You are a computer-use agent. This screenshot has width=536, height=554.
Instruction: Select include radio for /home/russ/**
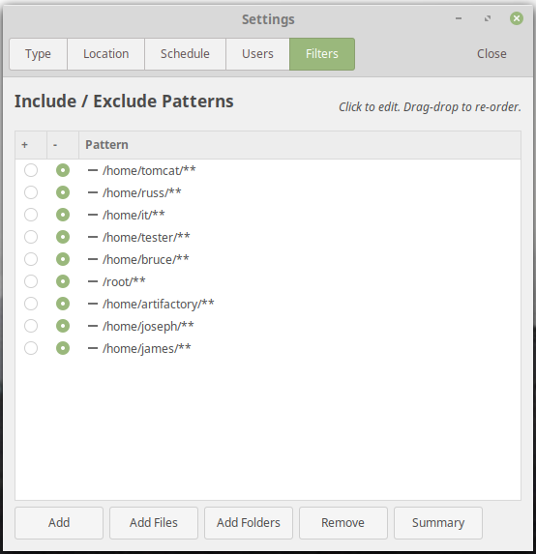(x=31, y=192)
